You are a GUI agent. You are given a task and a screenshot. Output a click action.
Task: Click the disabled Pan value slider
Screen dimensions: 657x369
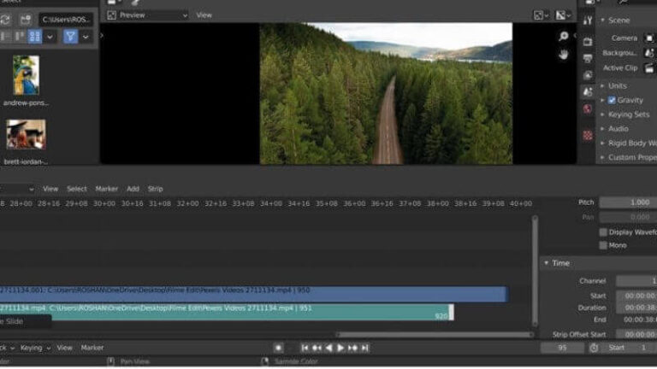(x=628, y=217)
